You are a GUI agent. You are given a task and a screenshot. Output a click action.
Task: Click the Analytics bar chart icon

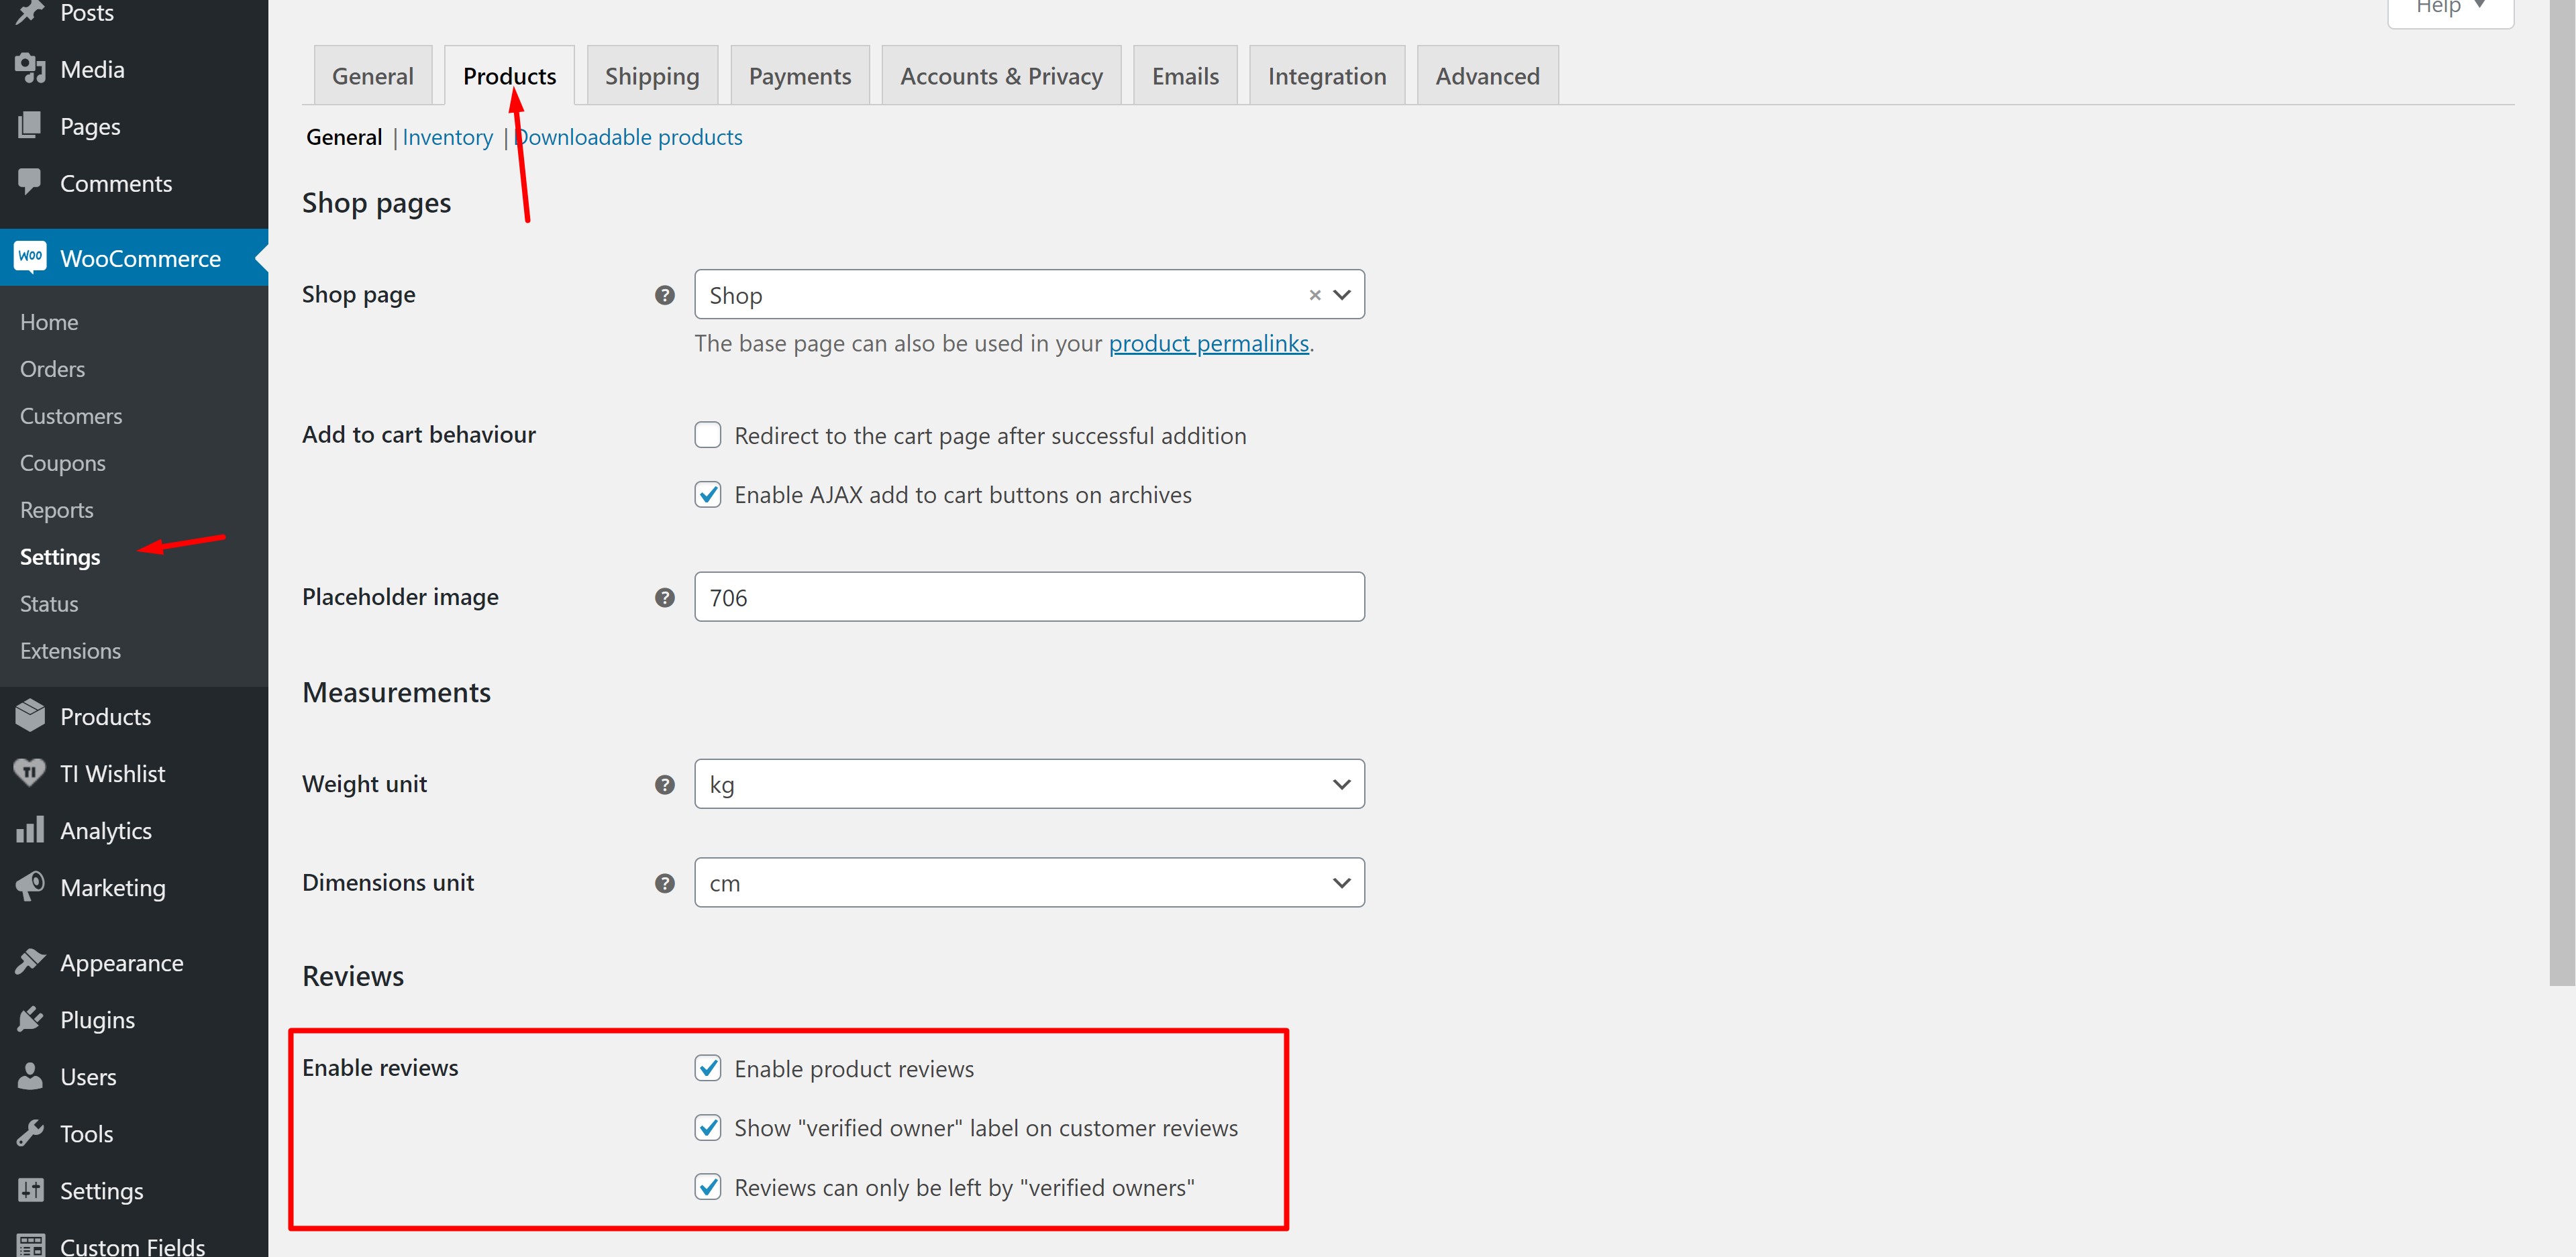[30, 830]
